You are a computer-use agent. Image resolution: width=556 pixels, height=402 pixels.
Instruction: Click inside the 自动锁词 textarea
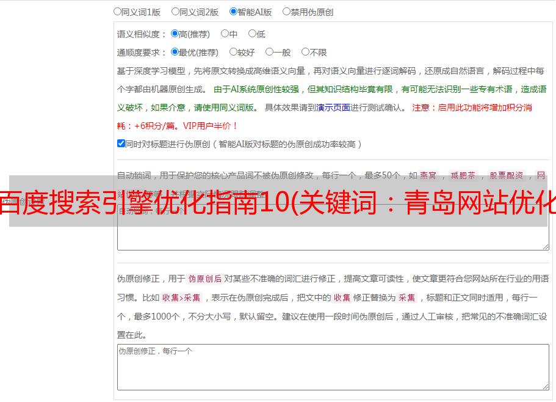pos(333,227)
